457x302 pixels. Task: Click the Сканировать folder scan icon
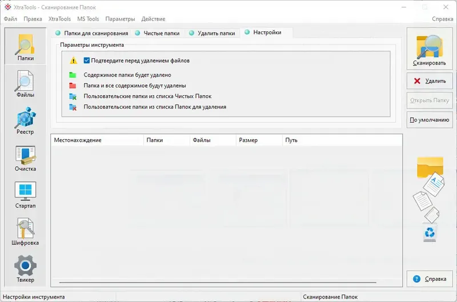(x=430, y=49)
